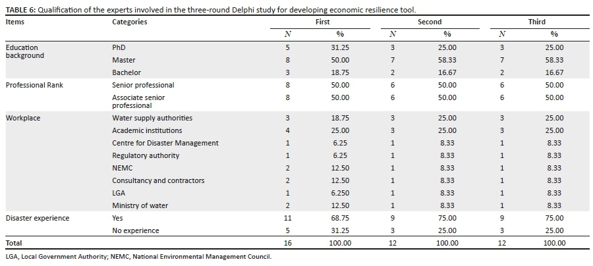The image size is (593, 266).
Task: Click the Water supply authorities category
Action: pos(152,118)
